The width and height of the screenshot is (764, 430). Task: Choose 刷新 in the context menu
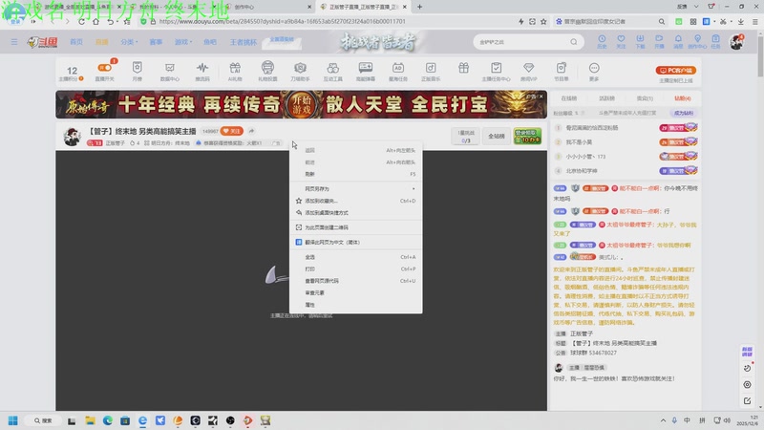(x=355, y=174)
